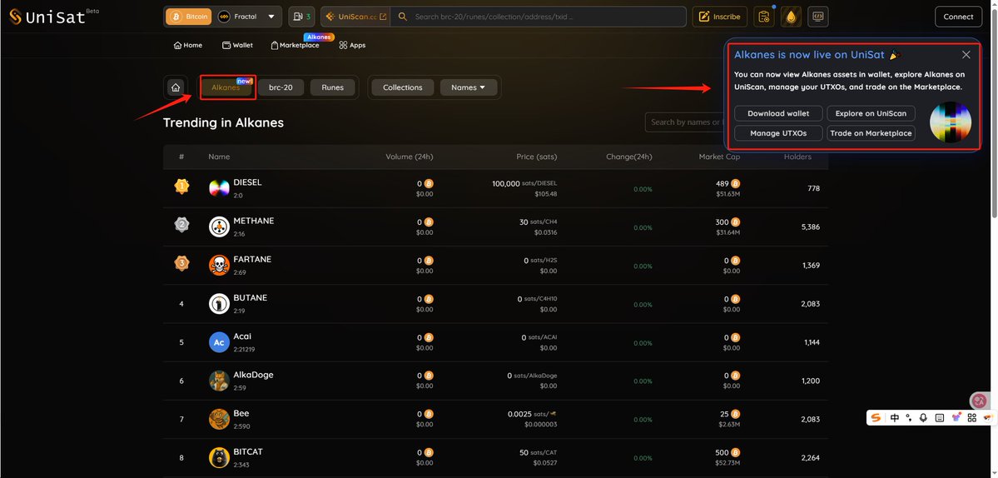998x478 pixels.
Task: Toggle the IME punctuation mode icon
Action: pos(909,417)
